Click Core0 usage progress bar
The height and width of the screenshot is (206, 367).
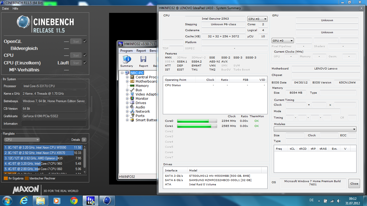[x=197, y=121]
